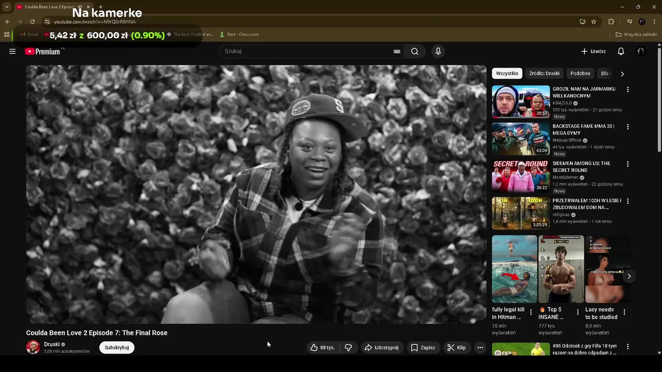This screenshot has height=372, width=662.
Task: Open a new browser tab
Action: tap(100, 7)
